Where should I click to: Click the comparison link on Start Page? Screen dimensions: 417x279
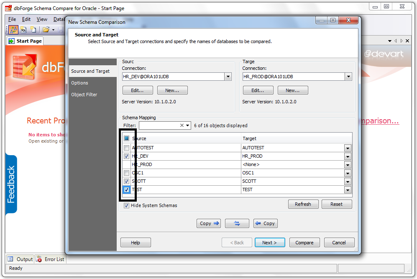pyautogui.click(x=379, y=121)
